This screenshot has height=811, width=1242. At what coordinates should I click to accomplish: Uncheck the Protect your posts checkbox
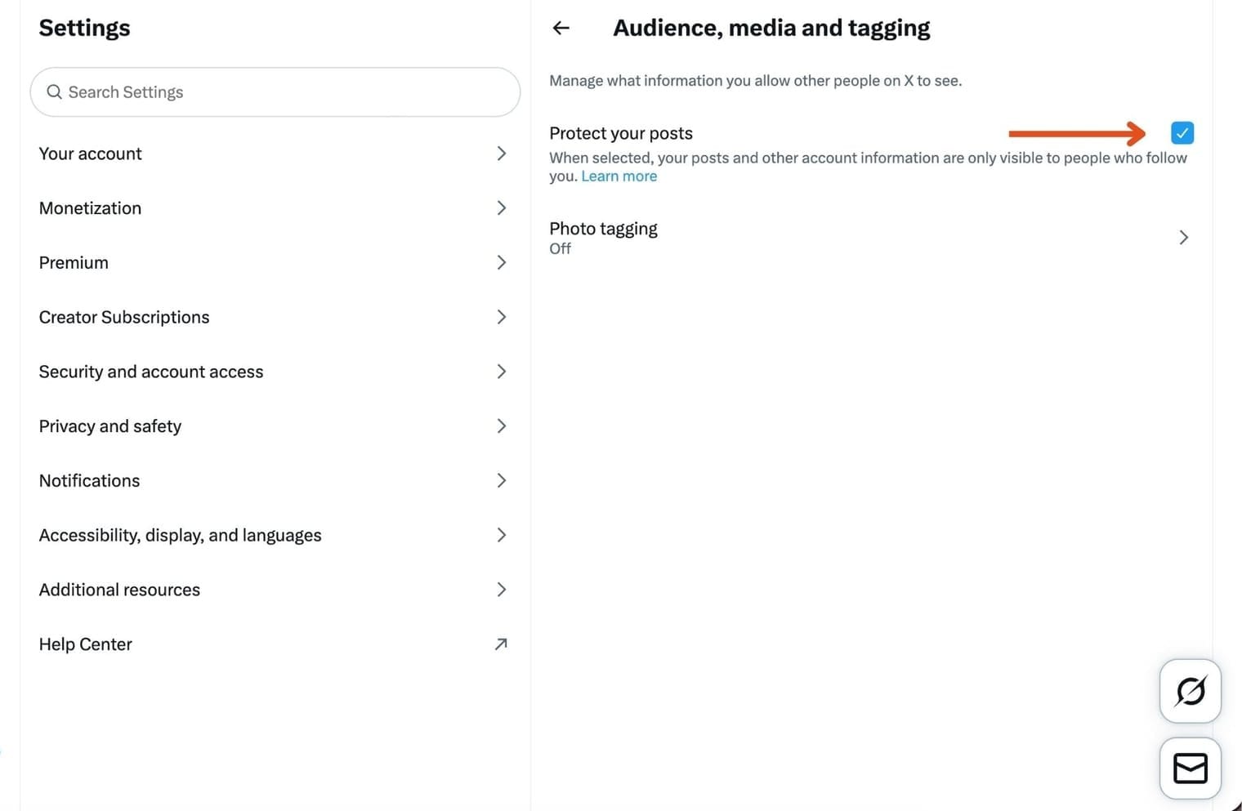click(x=1182, y=132)
